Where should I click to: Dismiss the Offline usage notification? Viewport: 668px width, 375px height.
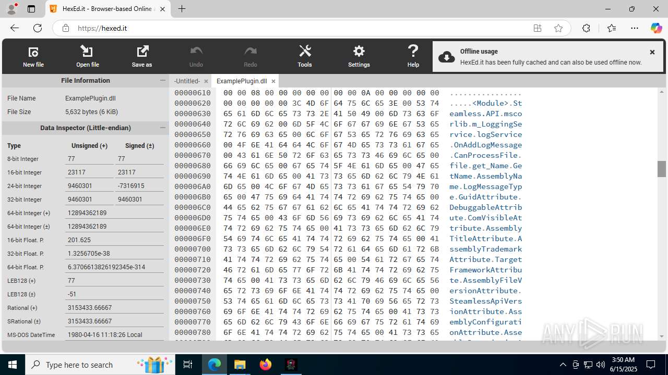(x=652, y=52)
